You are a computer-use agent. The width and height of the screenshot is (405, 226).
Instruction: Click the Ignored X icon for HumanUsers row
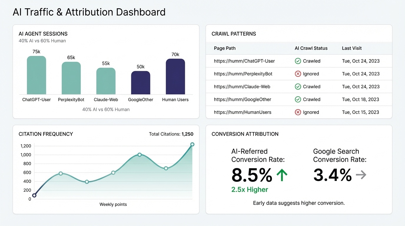coord(298,112)
